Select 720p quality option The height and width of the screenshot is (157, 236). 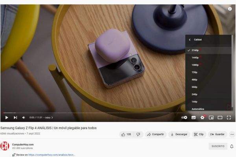tap(208, 72)
